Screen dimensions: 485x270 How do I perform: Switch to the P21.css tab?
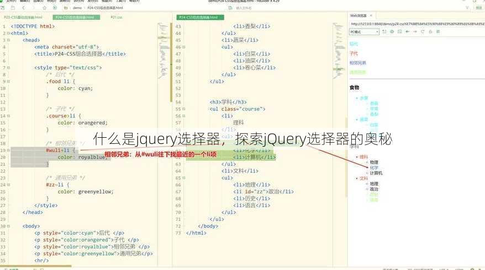tap(117, 17)
